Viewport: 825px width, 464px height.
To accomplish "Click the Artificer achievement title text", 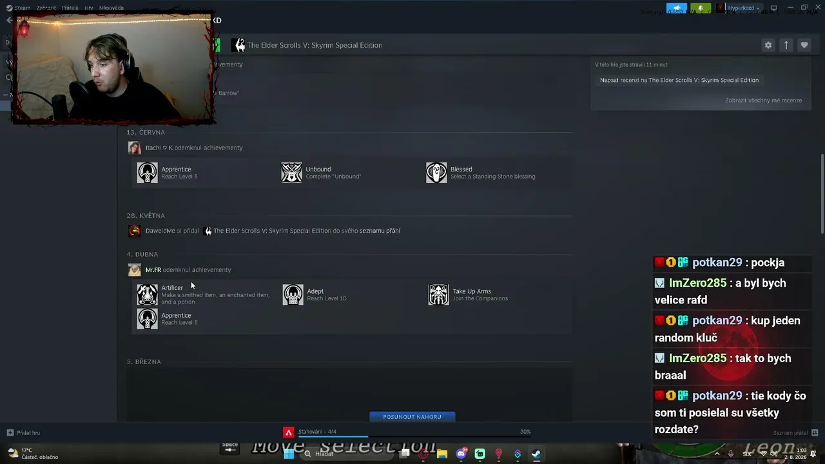I will click(x=172, y=288).
